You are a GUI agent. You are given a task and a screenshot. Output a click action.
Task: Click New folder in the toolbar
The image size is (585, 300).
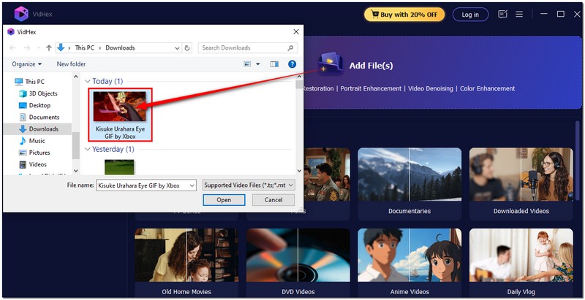pos(72,64)
